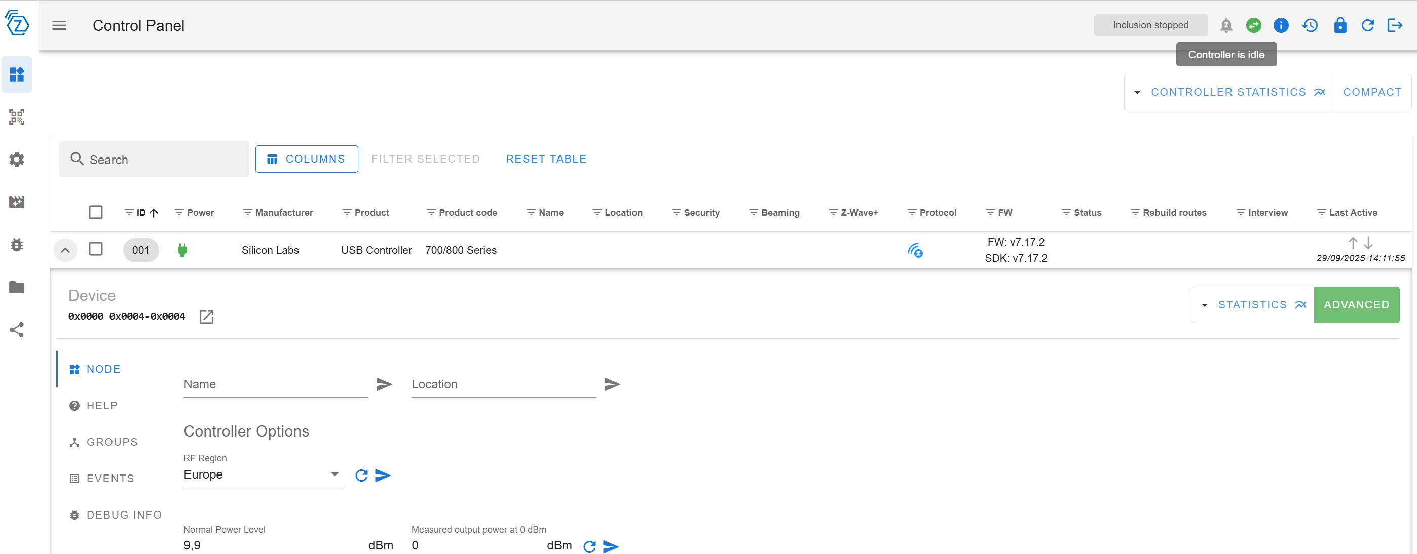The image size is (1417, 554).
Task: Toggle the select-all nodes checkbox
Action: click(96, 212)
